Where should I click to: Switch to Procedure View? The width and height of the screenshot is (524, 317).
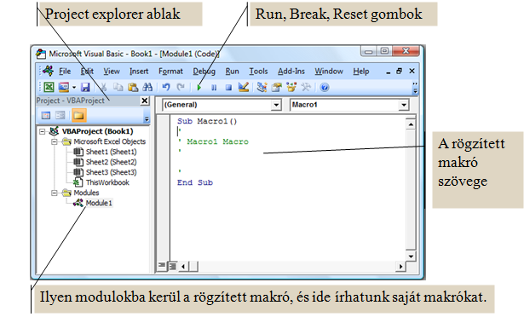[162, 266]
